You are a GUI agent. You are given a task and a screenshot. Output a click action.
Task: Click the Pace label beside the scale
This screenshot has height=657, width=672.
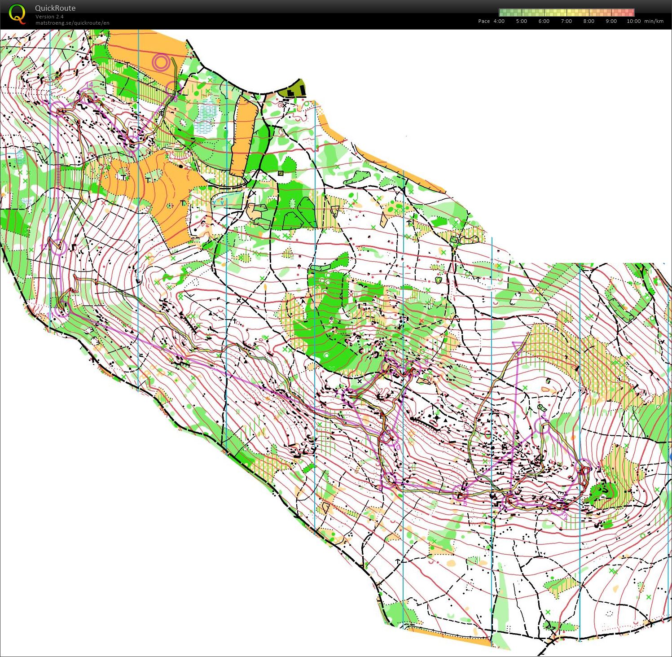[x=484, y=21]
